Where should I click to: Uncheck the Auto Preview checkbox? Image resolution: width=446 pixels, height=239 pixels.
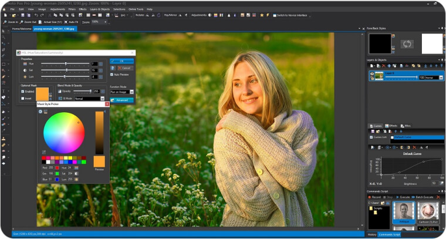112,75
